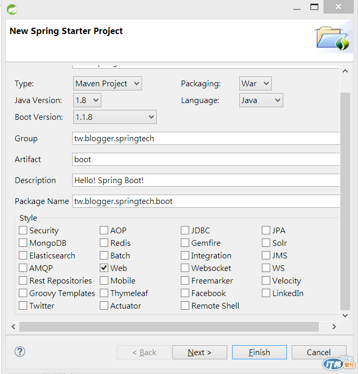Tick the Solr checkbox
Screen dimensions: 358x374
[x=266, y=243]
